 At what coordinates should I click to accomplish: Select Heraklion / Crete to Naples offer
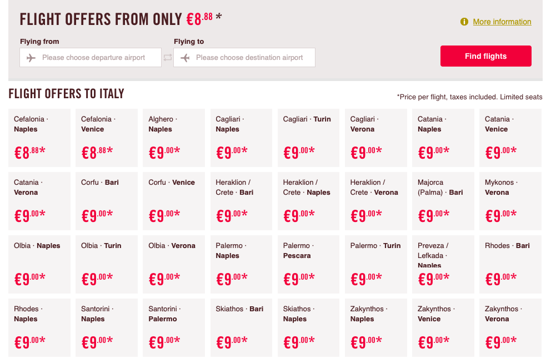308,201
